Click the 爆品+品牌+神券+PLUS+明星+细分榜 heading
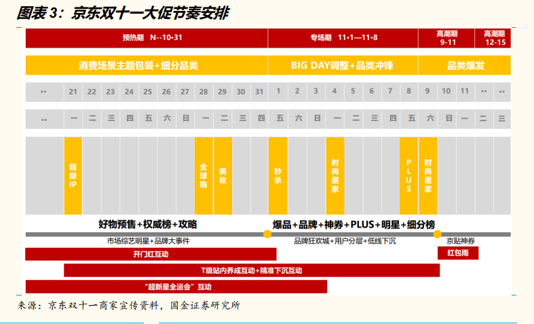This screenshot has height=324, width=534. click(354, 225)
